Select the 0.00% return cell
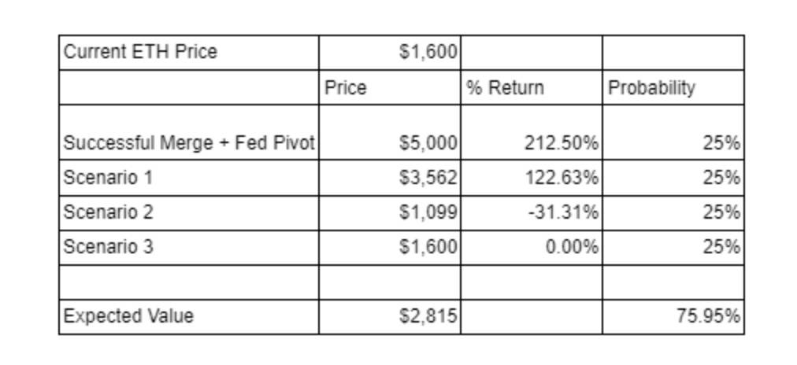797x365 pixels. 531,247
